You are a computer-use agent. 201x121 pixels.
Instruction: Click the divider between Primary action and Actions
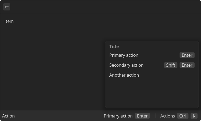tap(155, 116)
